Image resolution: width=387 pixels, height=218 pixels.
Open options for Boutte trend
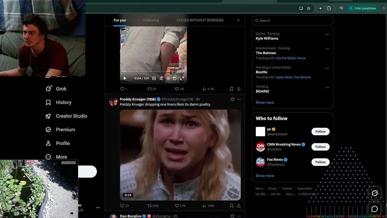(x=327, y=68)
